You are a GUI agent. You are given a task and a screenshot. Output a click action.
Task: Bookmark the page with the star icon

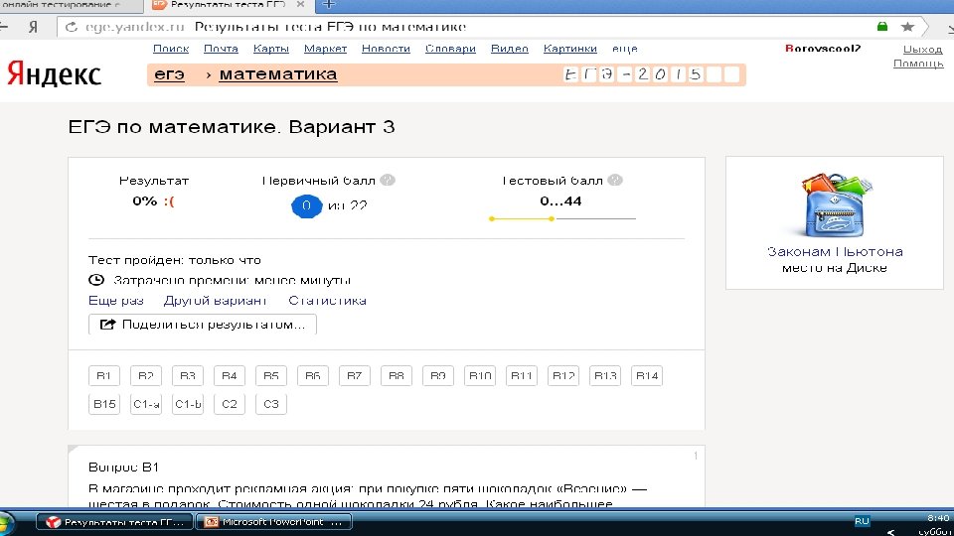click(x=907, y=26)
